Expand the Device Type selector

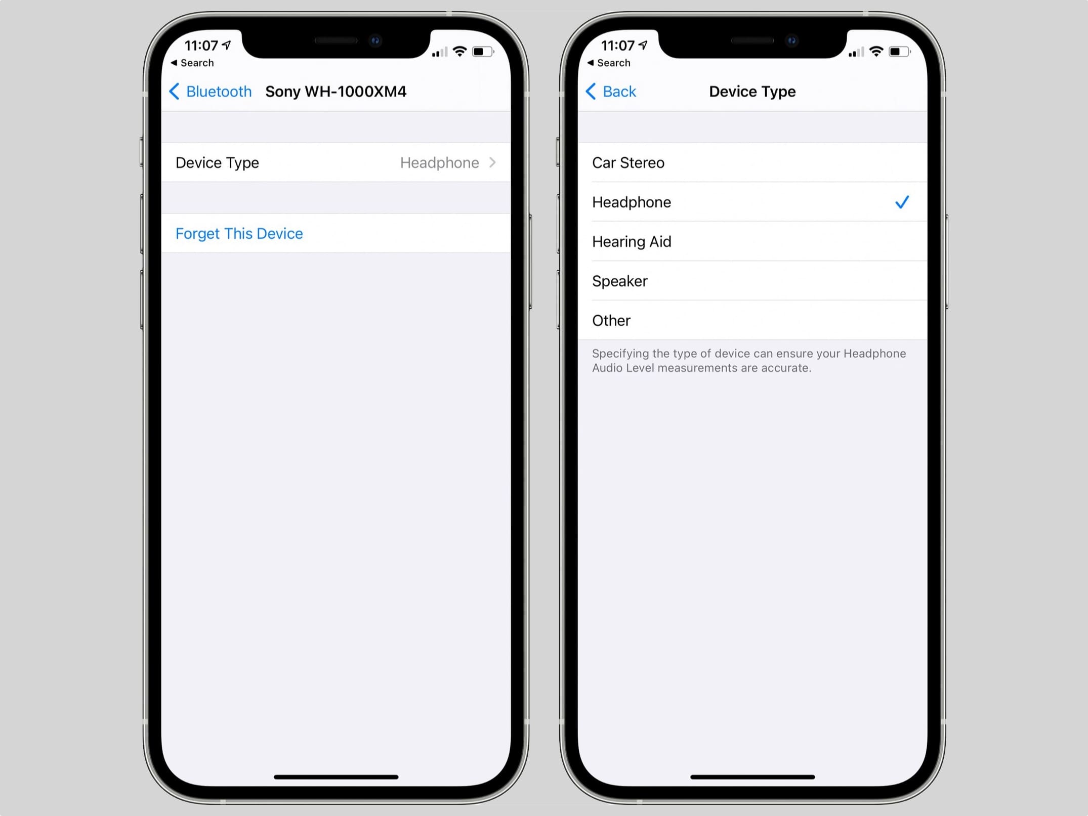[x=337, y=163]
